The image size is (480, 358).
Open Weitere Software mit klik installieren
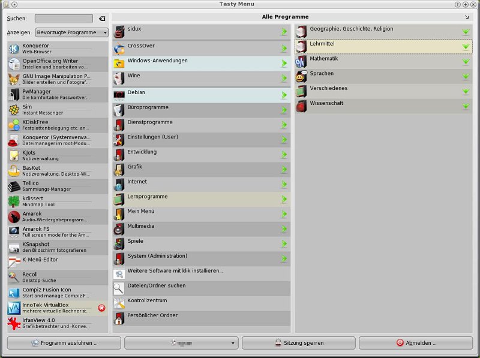[202, 274]
